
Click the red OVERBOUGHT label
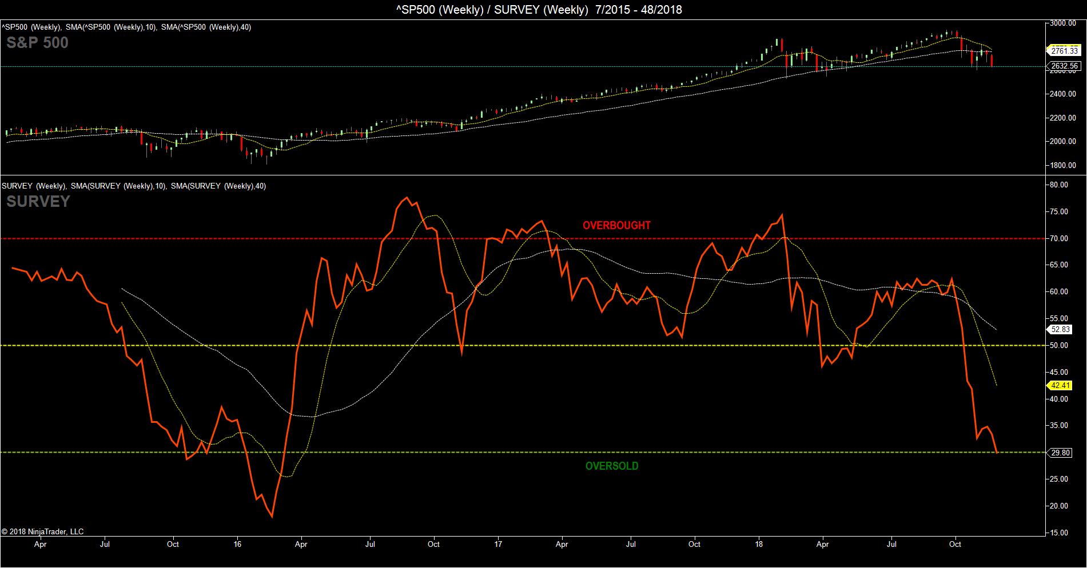(x=616, y=225)
